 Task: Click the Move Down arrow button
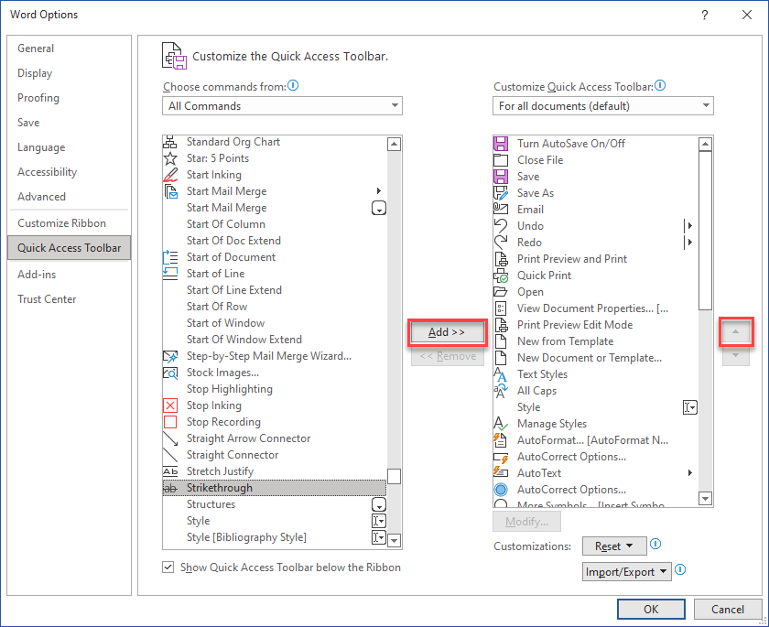pyautogui.click(x=736, y=355)
